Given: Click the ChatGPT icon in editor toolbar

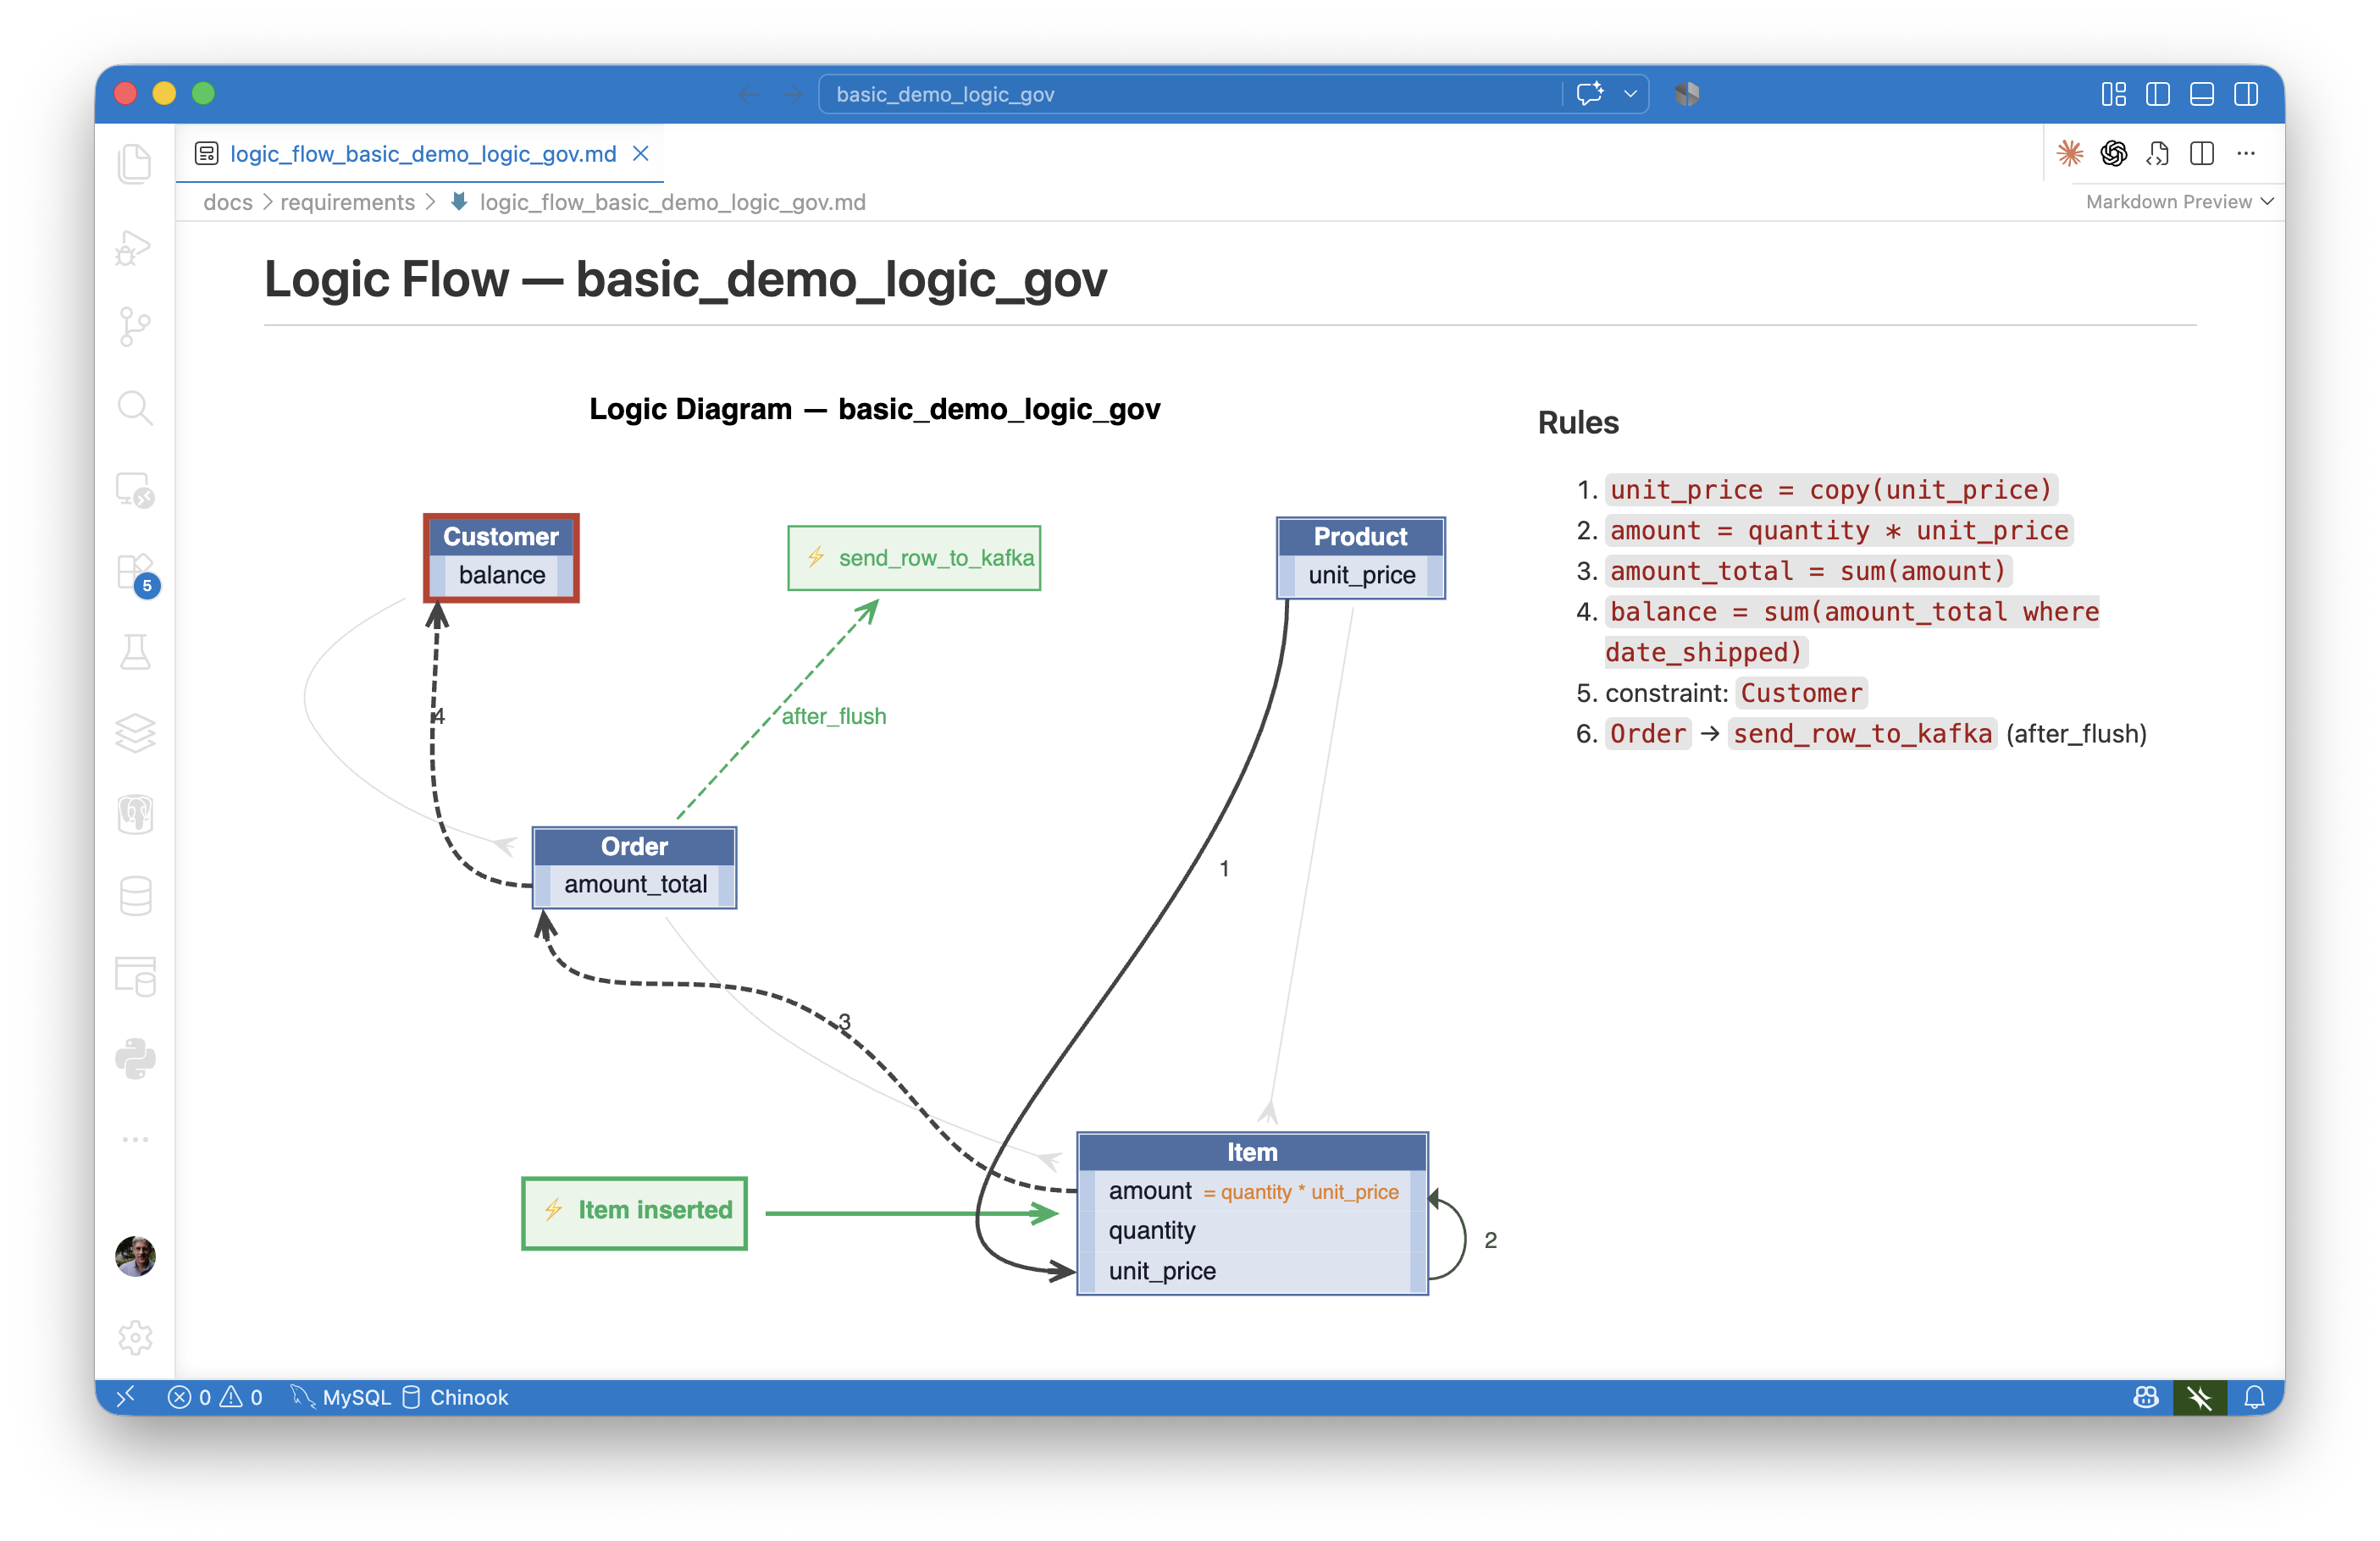Looking at the screenshot, I should coord(2114,153).
